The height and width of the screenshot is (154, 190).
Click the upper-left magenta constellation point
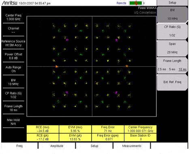(67, 40)
